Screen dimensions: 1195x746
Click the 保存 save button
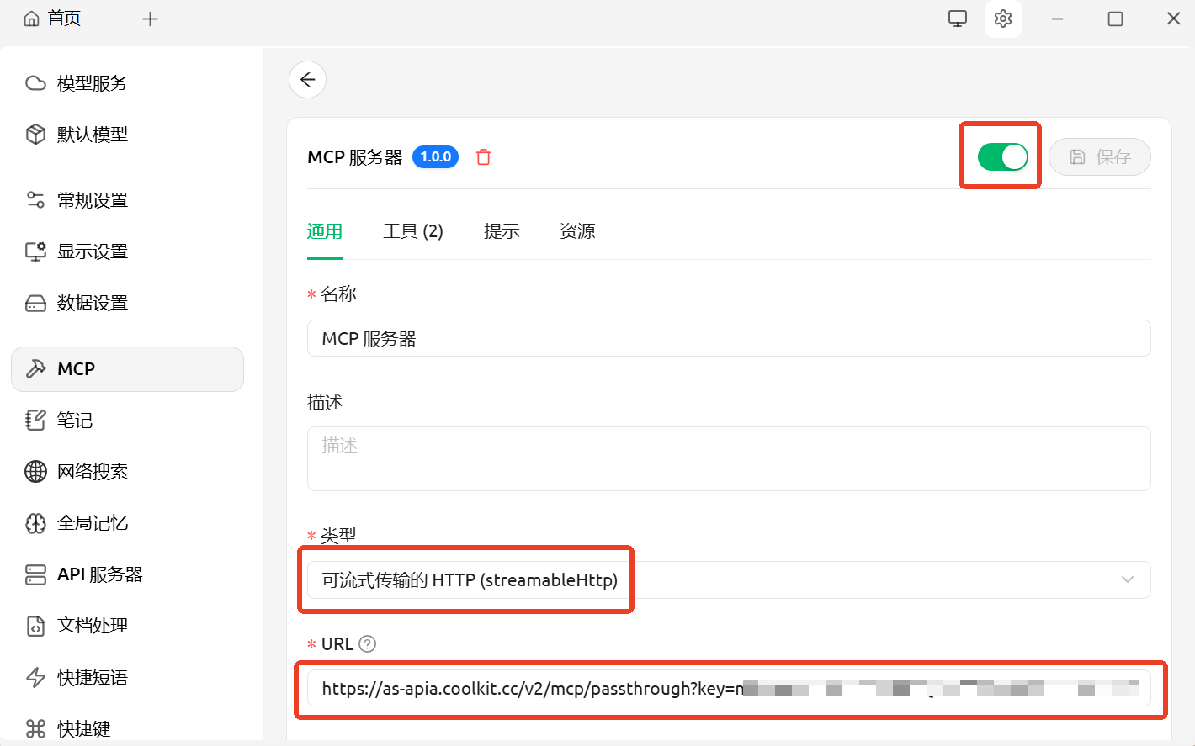pos(1099,157)
